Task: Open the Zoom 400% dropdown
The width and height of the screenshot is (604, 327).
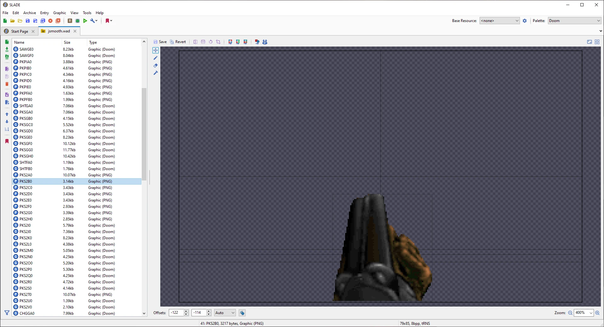Action: pos(584,313)
